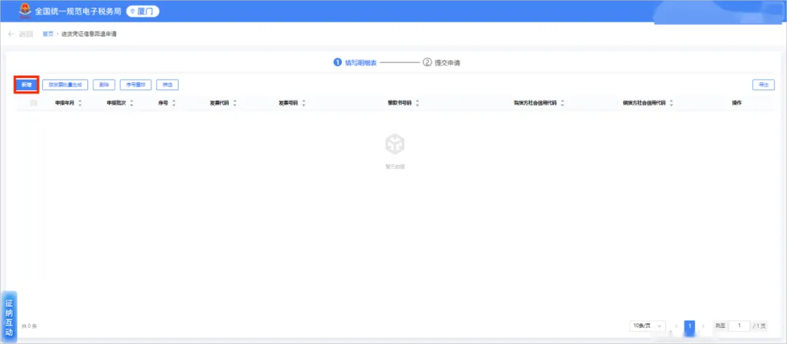The height and width of the screenshot is (344, 787).
Task: Sort by 销货方社会信用代码 column arrows
Action: (671, 103)
